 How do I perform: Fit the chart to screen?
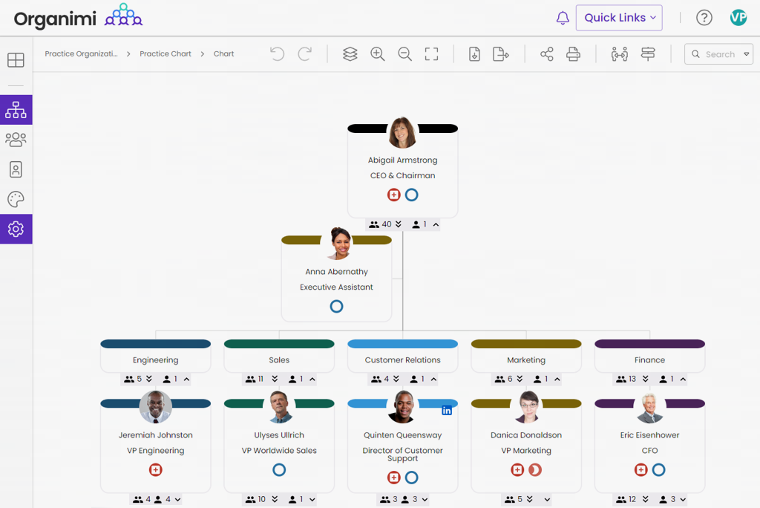coord(431,54)
